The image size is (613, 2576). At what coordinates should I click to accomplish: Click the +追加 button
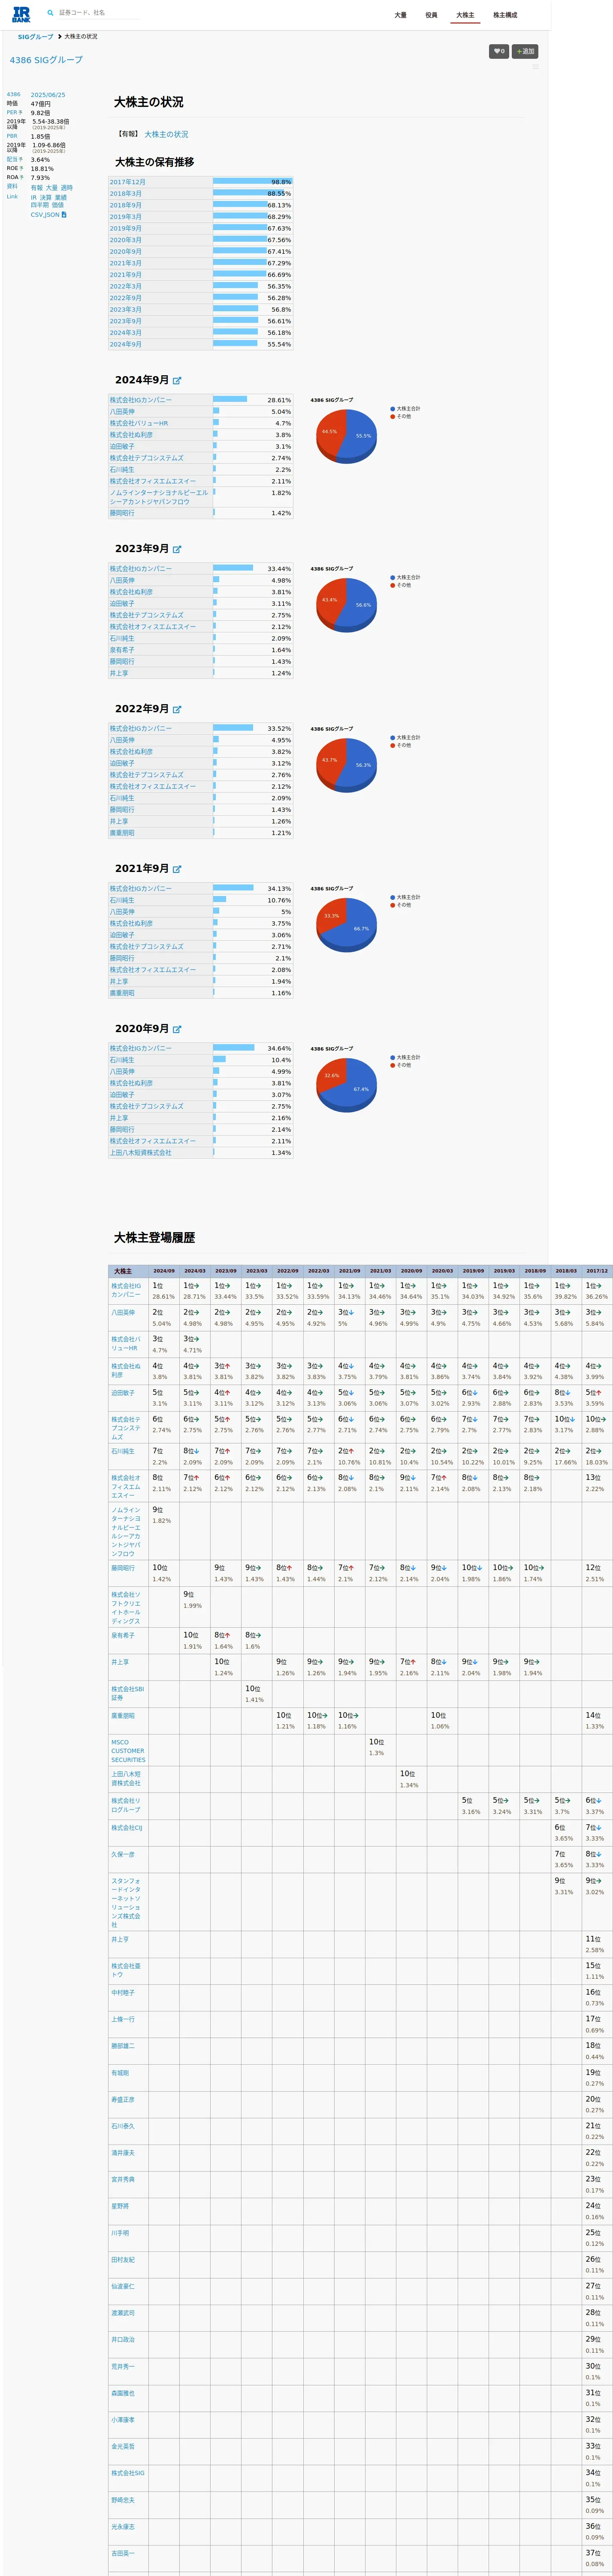pos(525,51)
